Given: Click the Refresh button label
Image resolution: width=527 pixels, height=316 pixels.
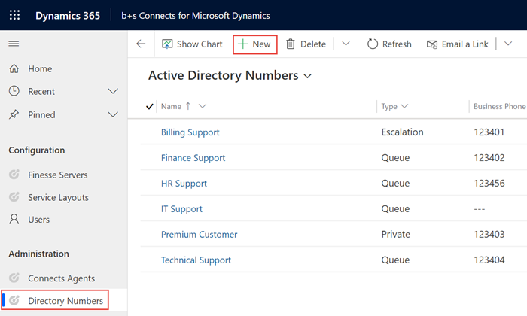Looking at the screenshot, I should 397,44.
